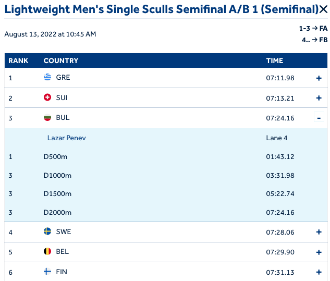330x281 pixels.
Task: Click the Belgium flag icon
Action: [x=47, y=251]
